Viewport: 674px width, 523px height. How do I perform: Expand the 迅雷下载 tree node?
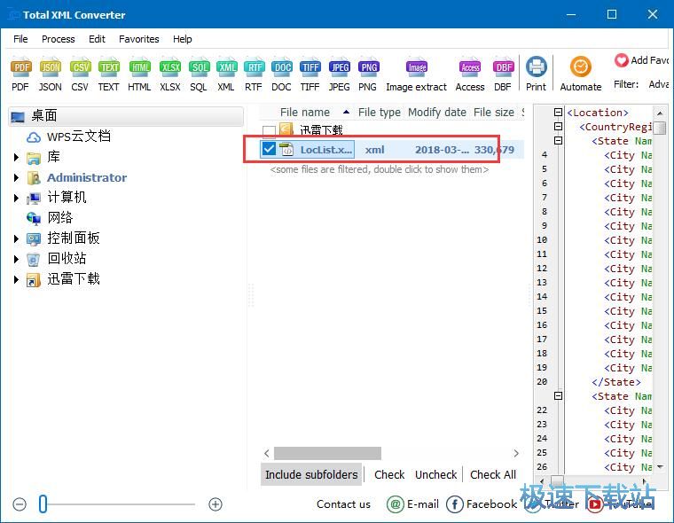click(x=16, y=279)
